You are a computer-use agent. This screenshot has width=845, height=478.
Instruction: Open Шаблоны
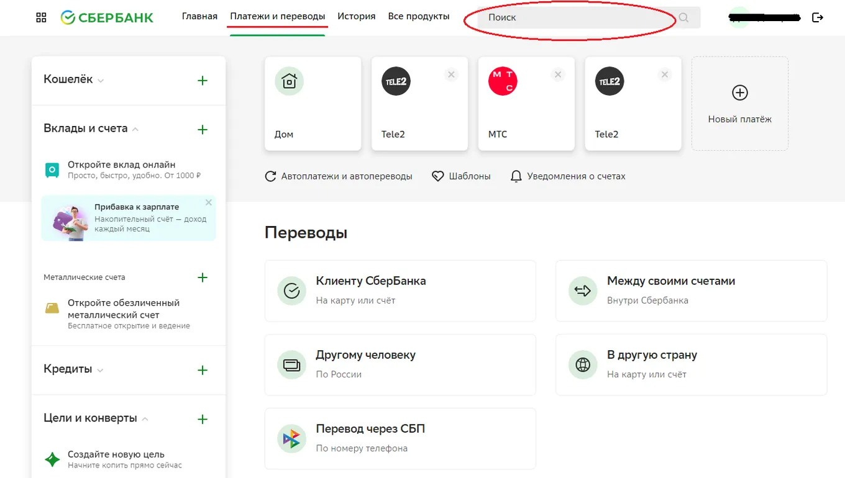(461, 176)
